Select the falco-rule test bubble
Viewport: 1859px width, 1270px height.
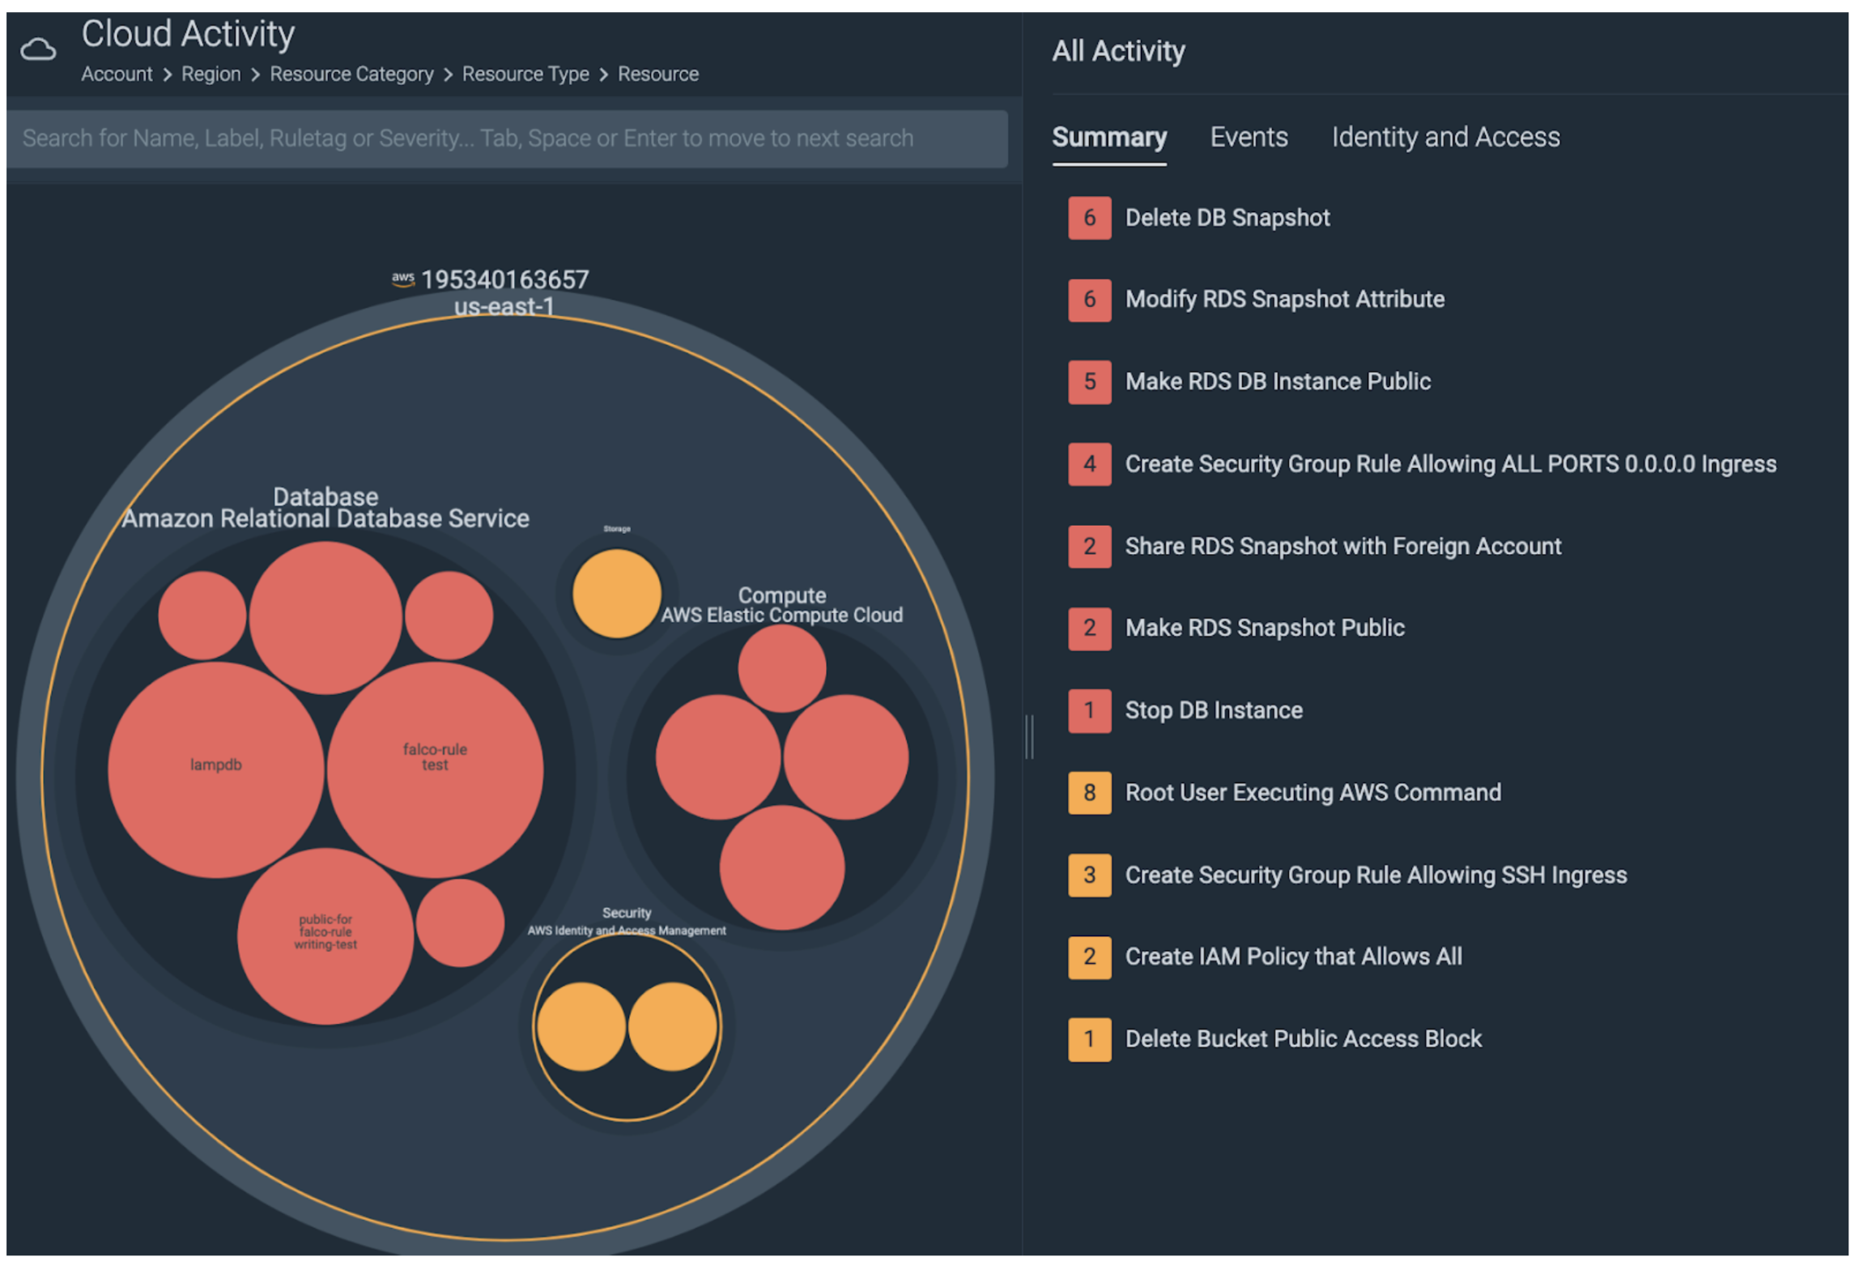click(x=435, y=769)
